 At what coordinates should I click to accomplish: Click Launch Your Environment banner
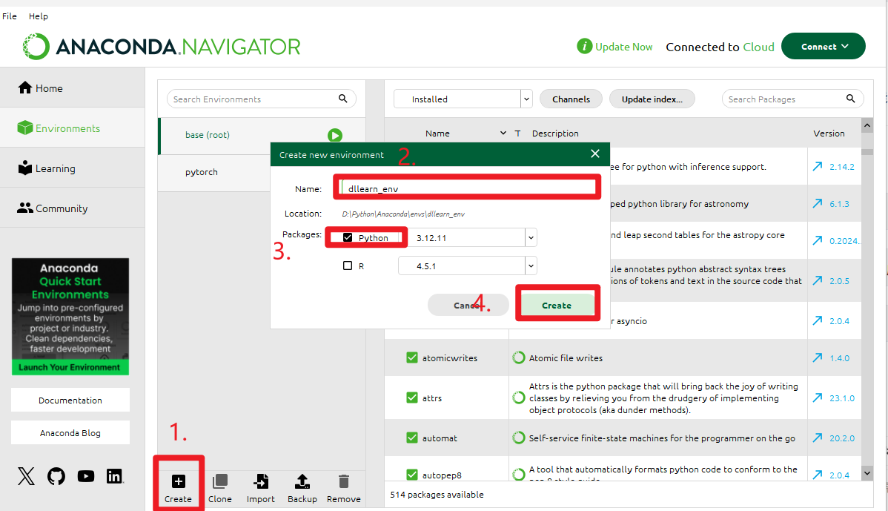click(x=70, y=367)
